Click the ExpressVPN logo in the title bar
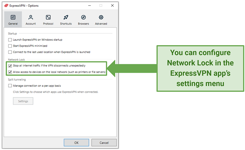Screen dimensions: 245x150 pyautogui.click(x=6, y=5)
